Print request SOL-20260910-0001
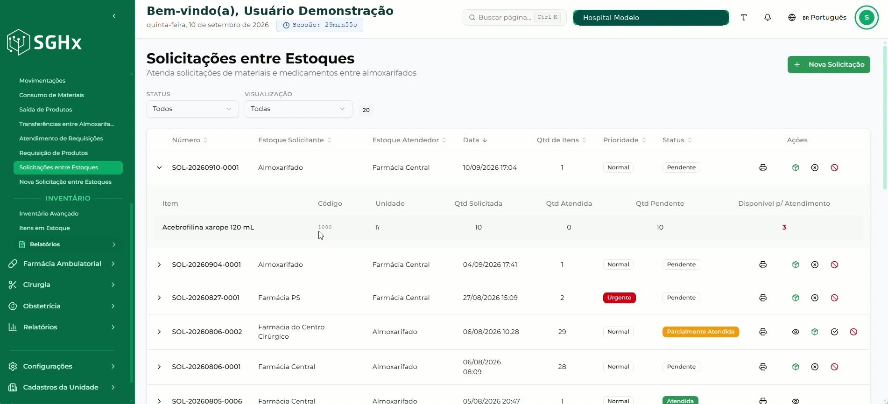Screen dimensions: 888x404 click(x=763, y=167)
